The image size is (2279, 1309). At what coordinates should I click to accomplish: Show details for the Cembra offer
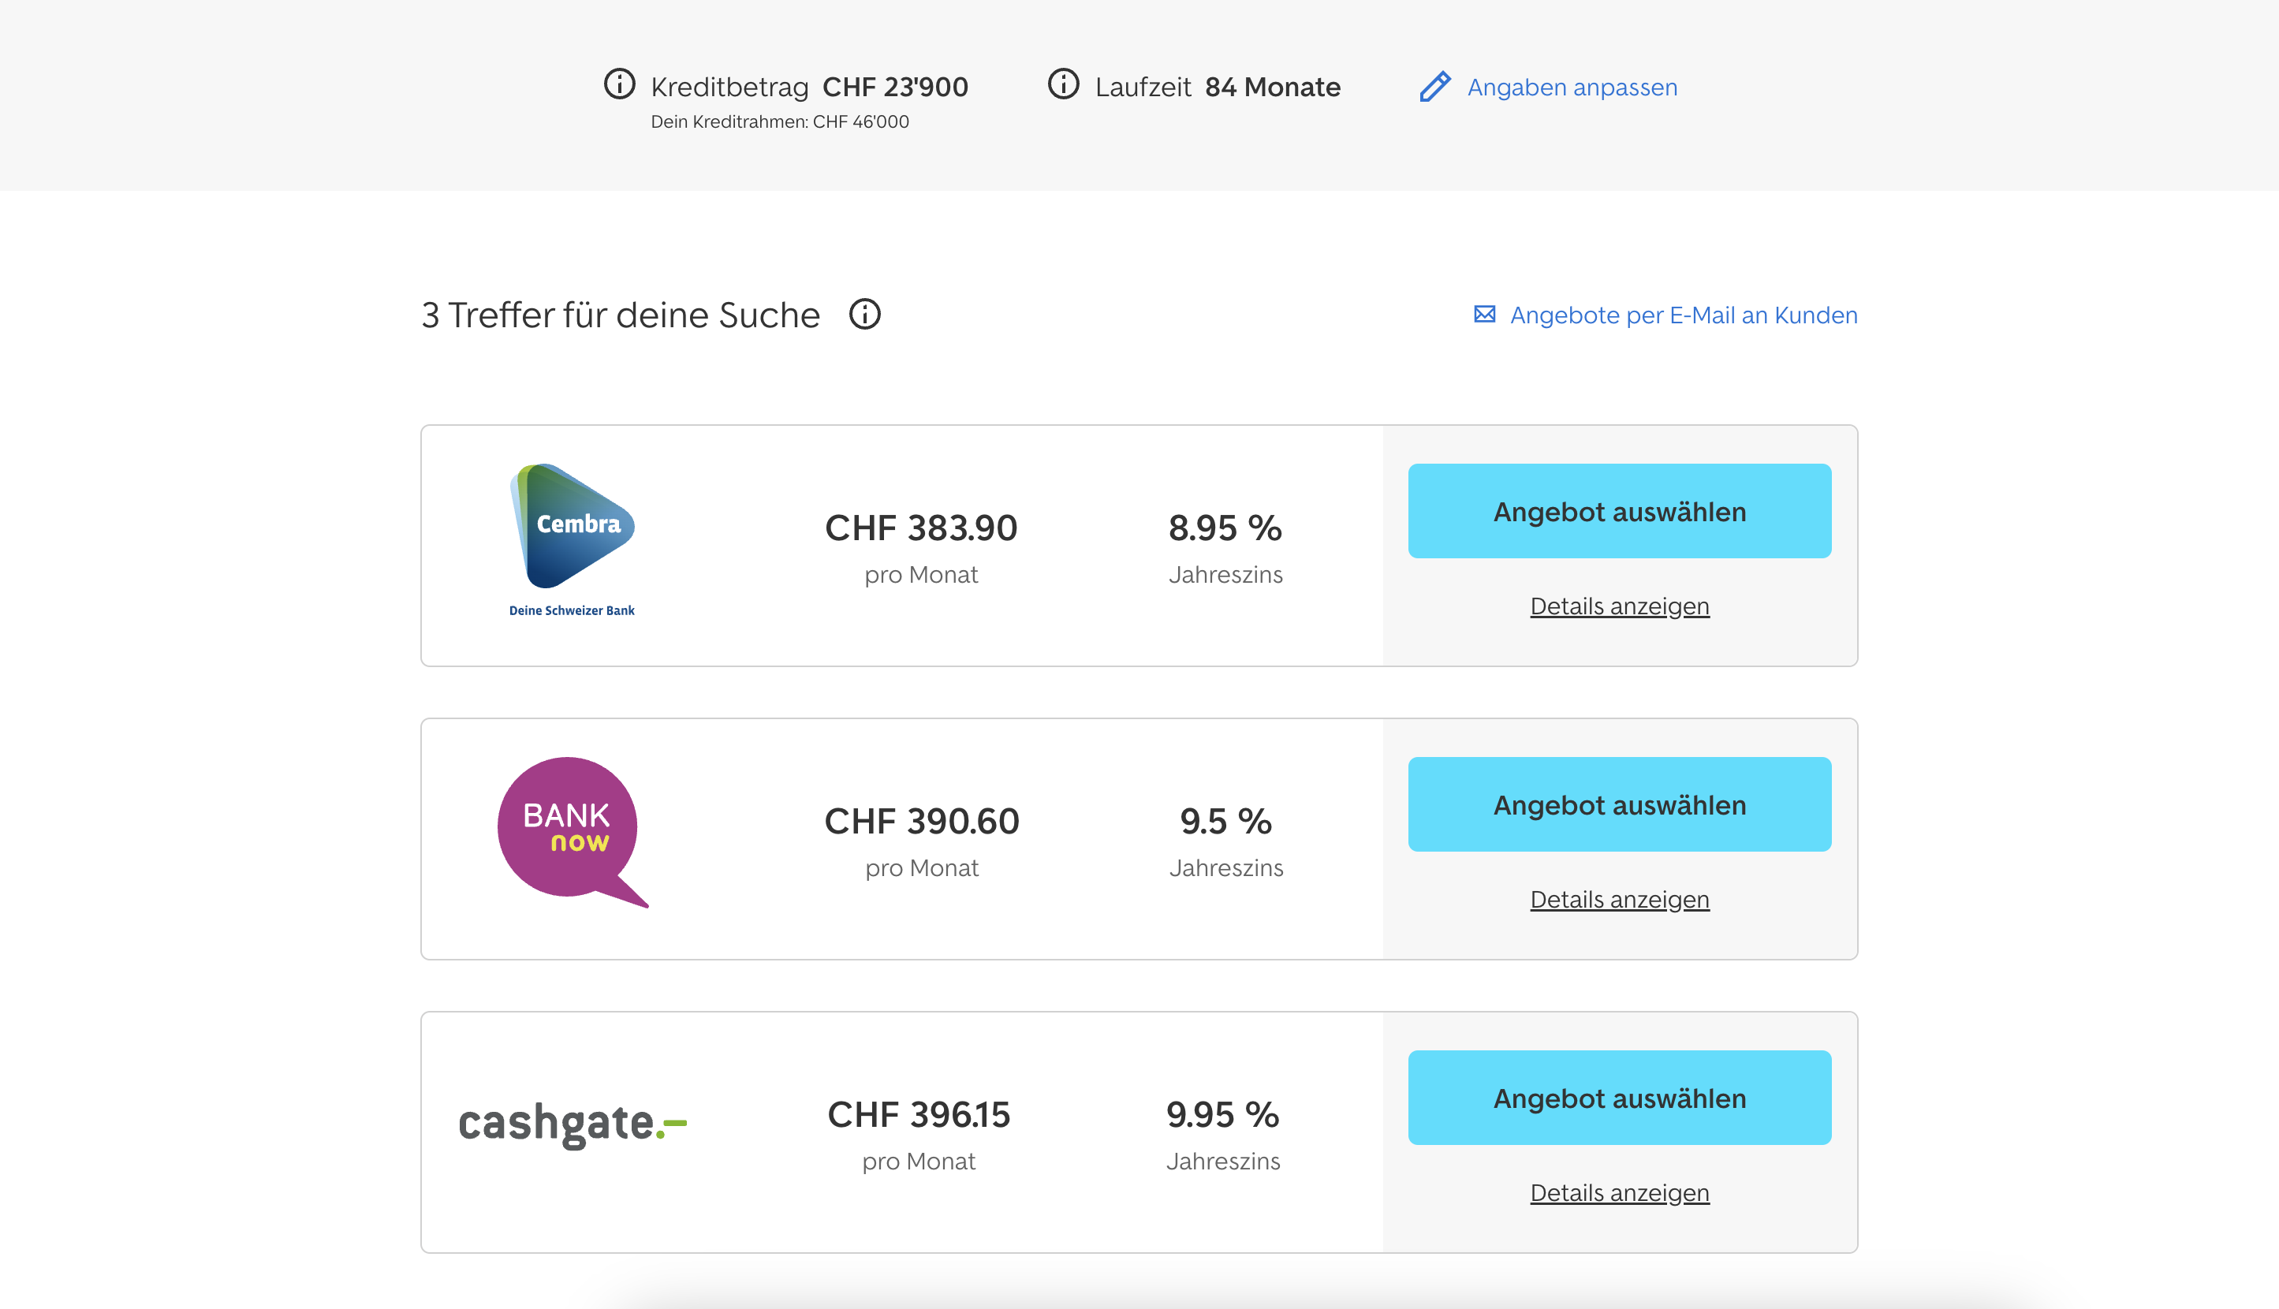[1618, 607]
